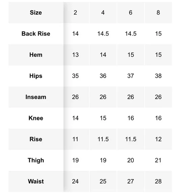Click the Back Rise row label
This screenshot has width=196, height=196.
(36, 34)
